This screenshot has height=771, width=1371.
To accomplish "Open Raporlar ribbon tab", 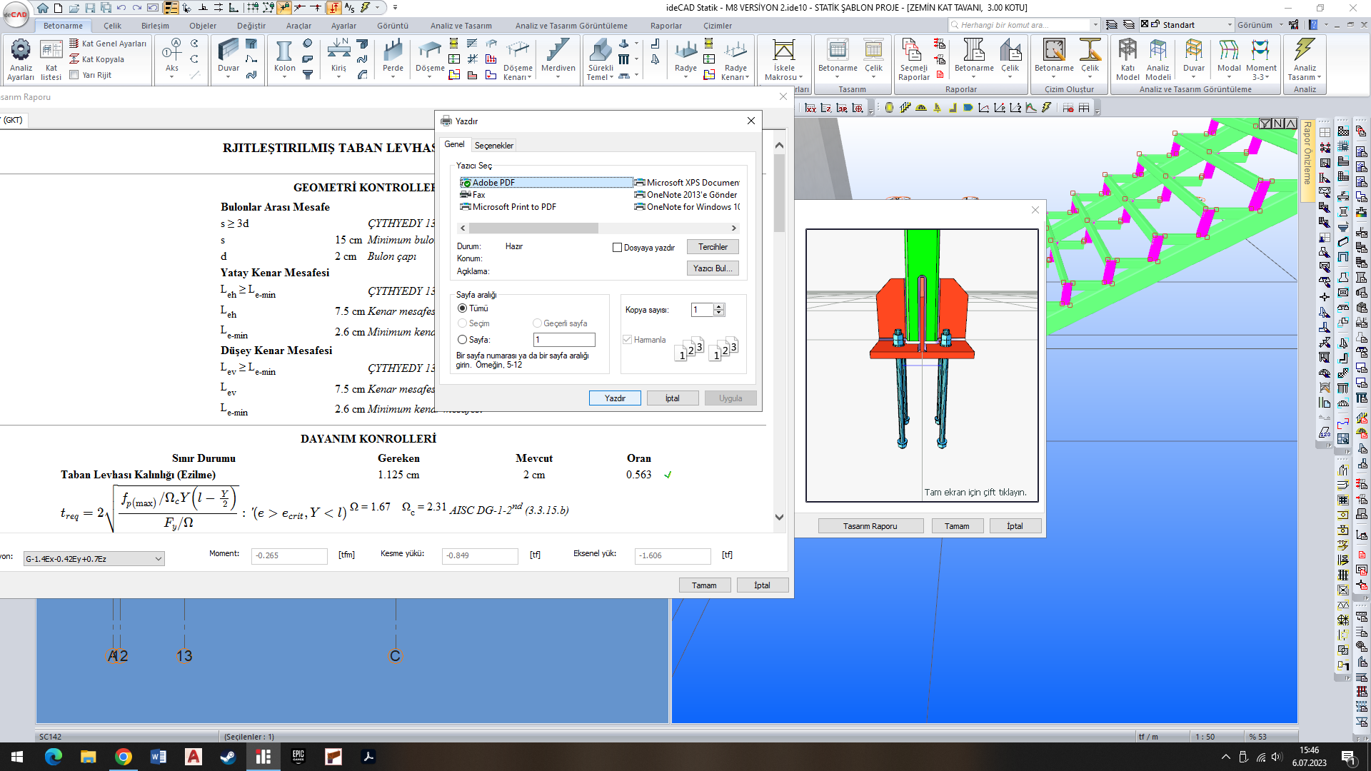I will (x=666, y=26).
